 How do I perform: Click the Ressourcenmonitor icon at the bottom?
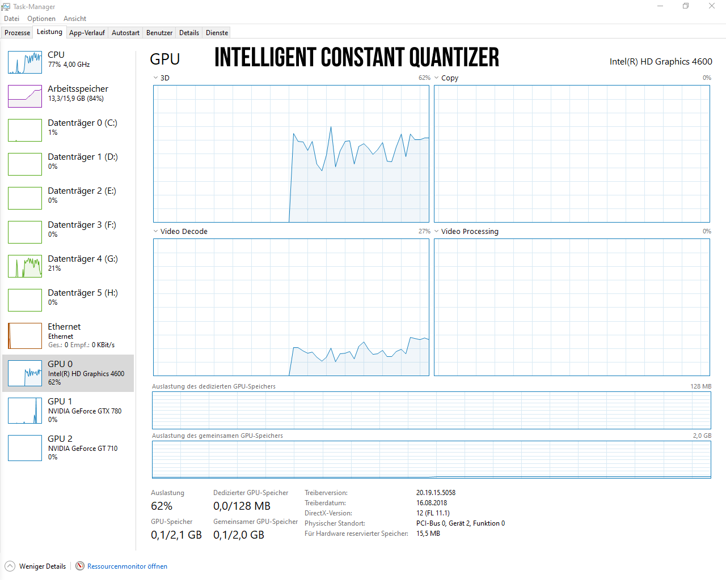tap(80, 566)
